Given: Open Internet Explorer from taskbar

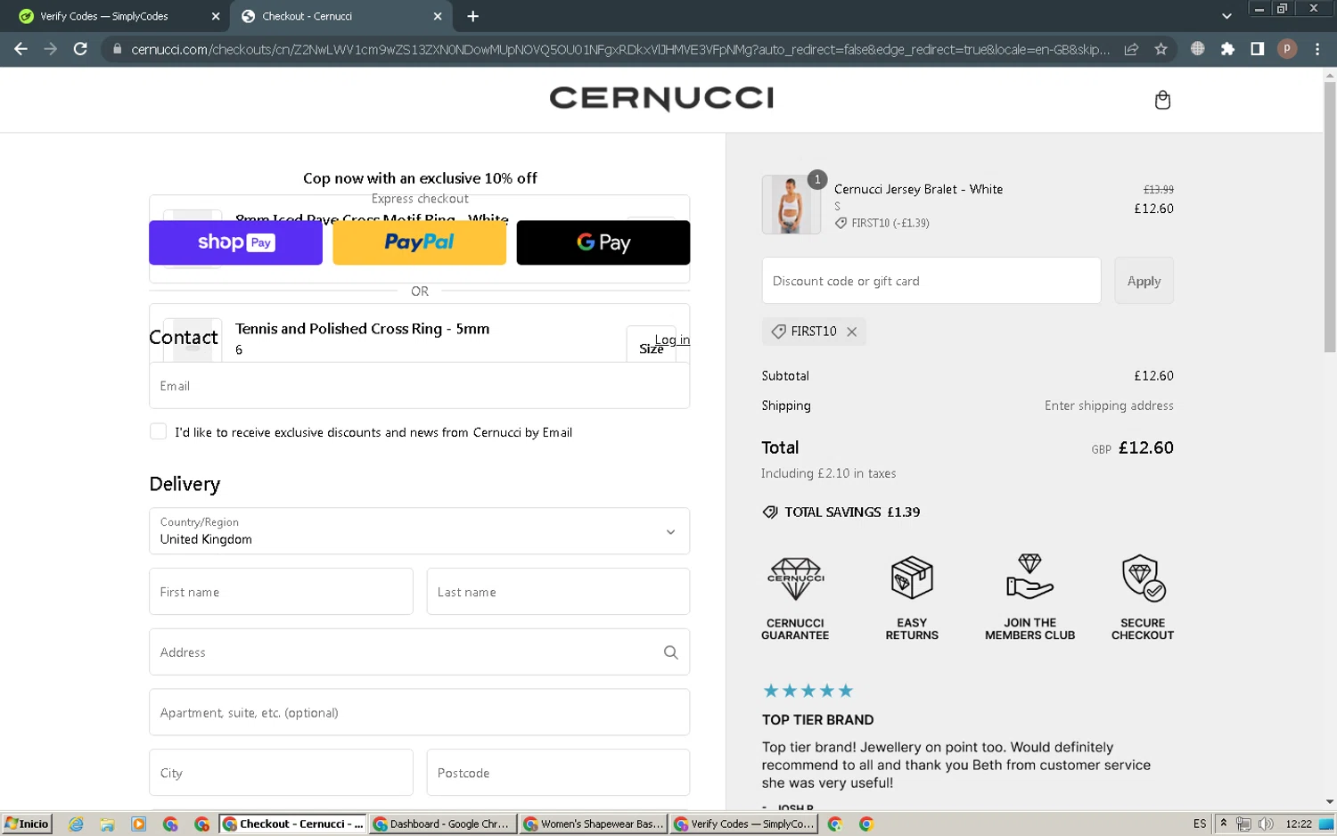Looking at the screenshot, I should click(76, 824).
